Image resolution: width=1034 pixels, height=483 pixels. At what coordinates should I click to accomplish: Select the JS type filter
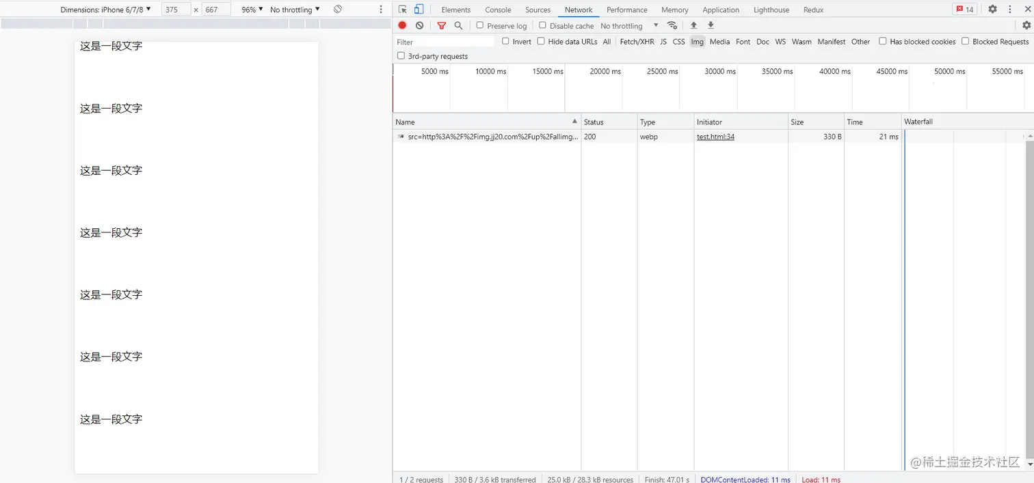pyautogui.click(x=663, y=42)
